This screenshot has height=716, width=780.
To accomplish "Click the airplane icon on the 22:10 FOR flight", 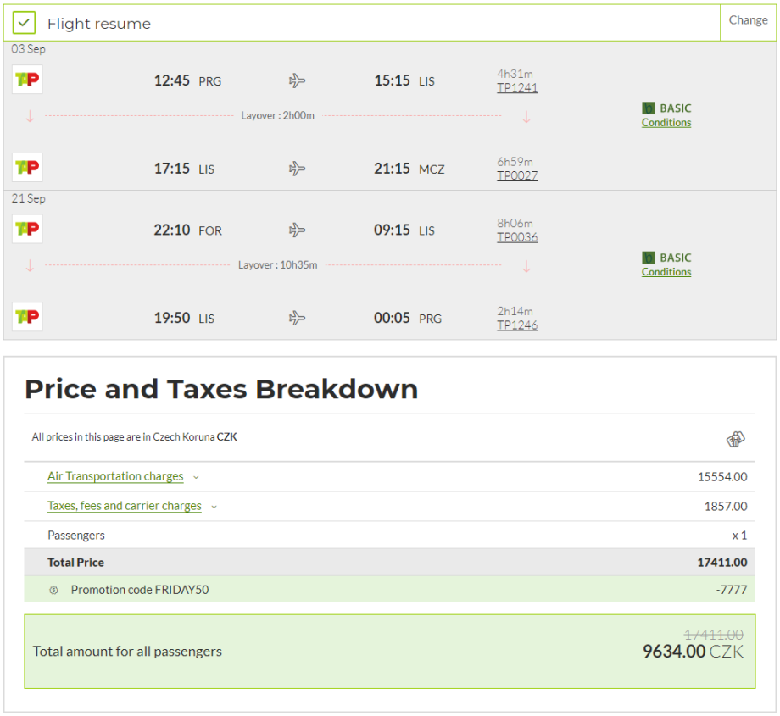I will [x=297, y=230].
